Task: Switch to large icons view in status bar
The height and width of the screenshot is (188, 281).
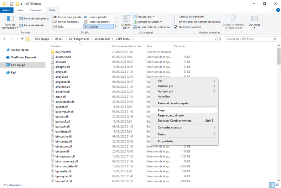Action: [x=277, y=185]
